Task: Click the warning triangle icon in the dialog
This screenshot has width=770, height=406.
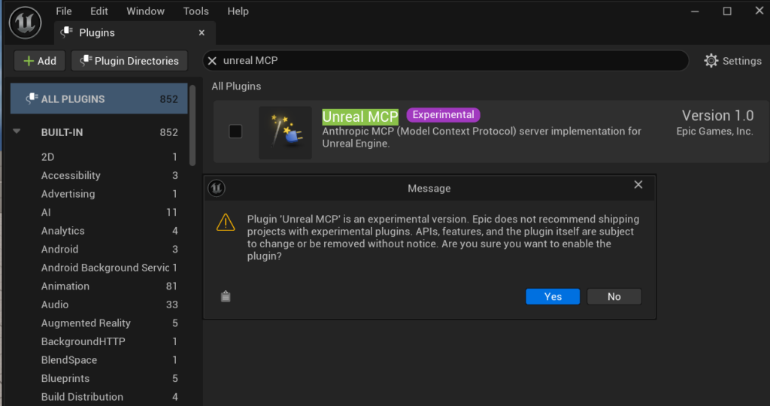Action: click(226, 223)
